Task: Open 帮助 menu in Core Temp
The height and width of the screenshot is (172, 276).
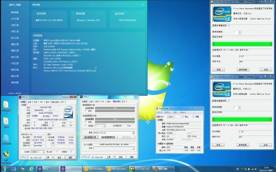Action: tap(183, 112)
